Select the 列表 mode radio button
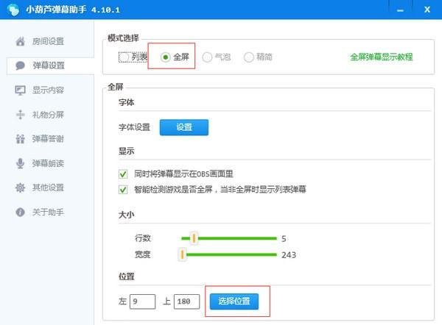Image resolution: width=442 pixels, height=325 pixels. (124, 57)
